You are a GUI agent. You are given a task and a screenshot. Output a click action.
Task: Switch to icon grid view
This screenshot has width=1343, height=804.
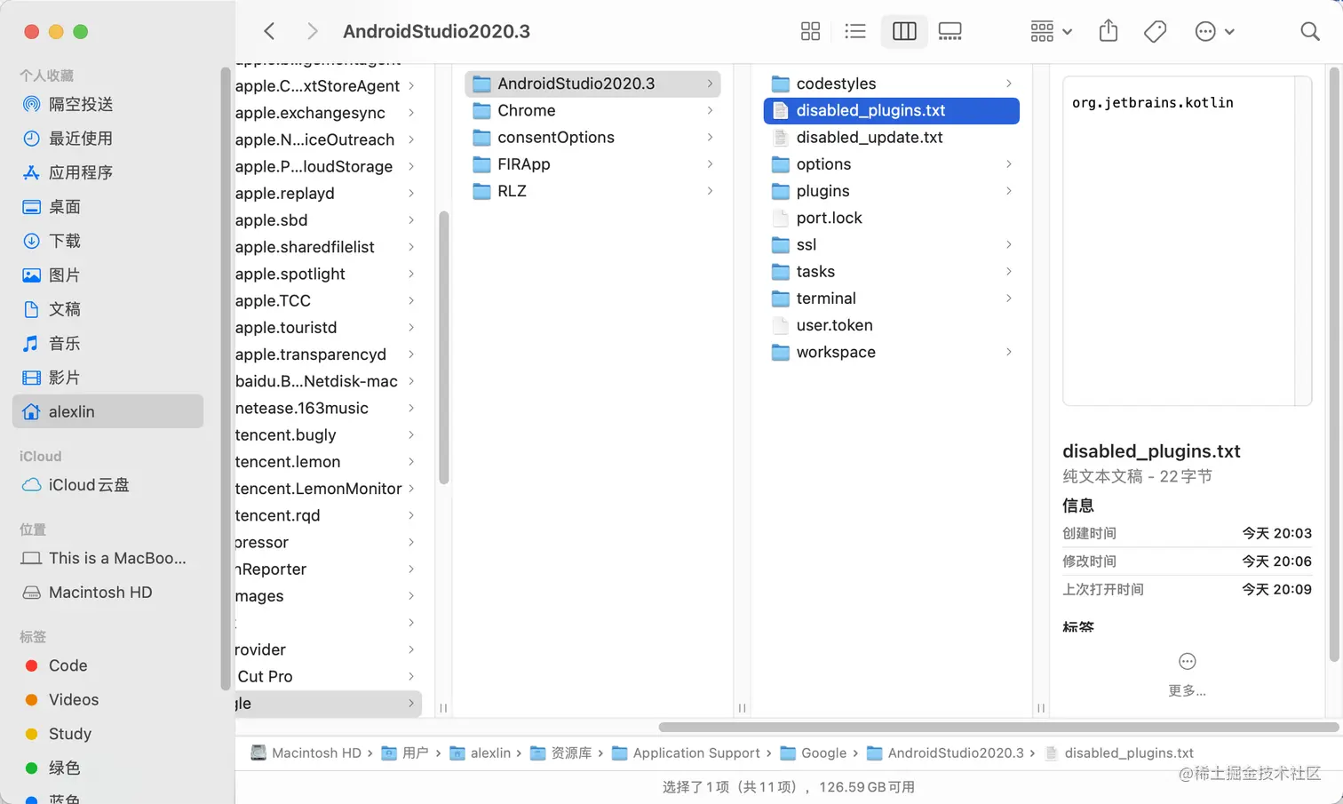coord(810,31)
